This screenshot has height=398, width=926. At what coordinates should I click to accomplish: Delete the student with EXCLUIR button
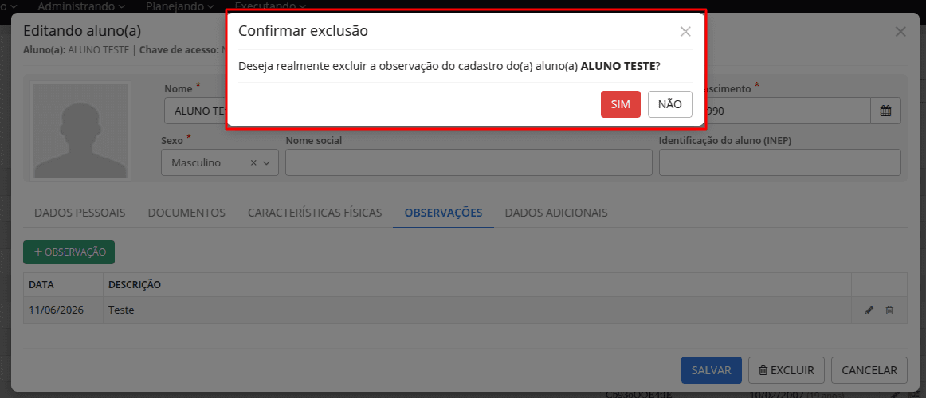pyautogui.click(x=786, y=370)
